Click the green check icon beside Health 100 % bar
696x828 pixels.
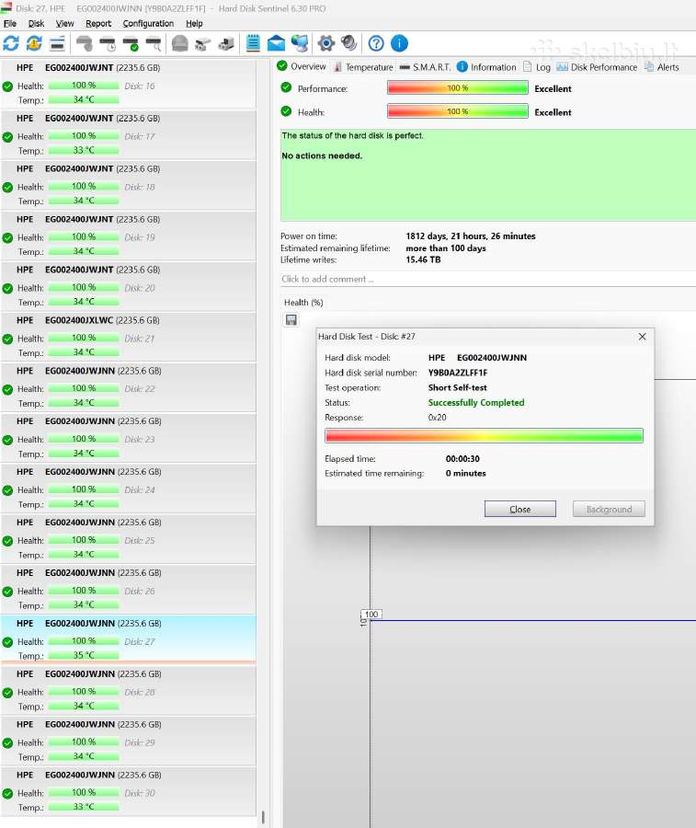click(287, 111)
